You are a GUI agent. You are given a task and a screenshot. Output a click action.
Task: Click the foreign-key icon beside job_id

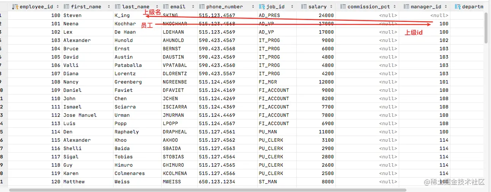262,6
